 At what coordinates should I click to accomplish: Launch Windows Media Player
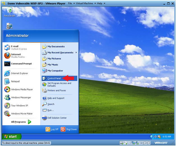[21, 89]
